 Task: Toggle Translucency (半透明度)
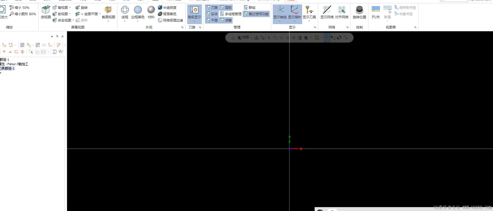[x=167, y=7]
